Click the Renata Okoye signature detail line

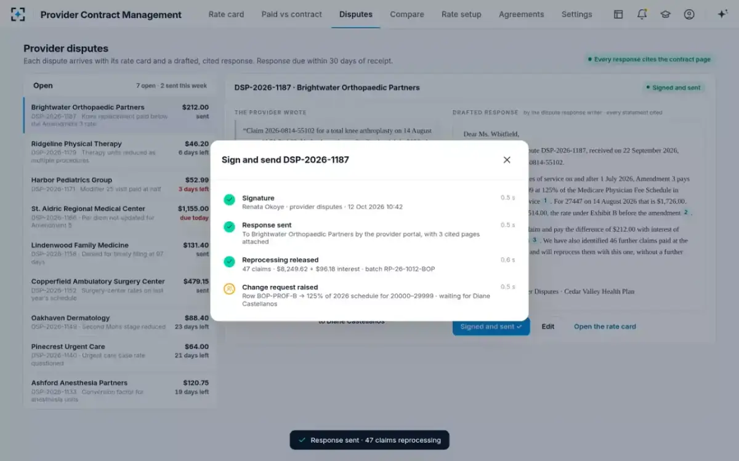click(x=322, y=207)
